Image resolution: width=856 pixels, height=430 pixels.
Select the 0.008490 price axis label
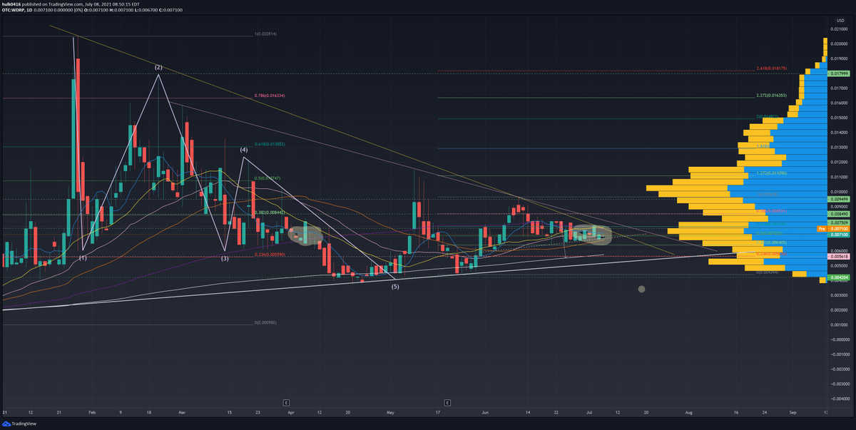(x=838, y=213)
